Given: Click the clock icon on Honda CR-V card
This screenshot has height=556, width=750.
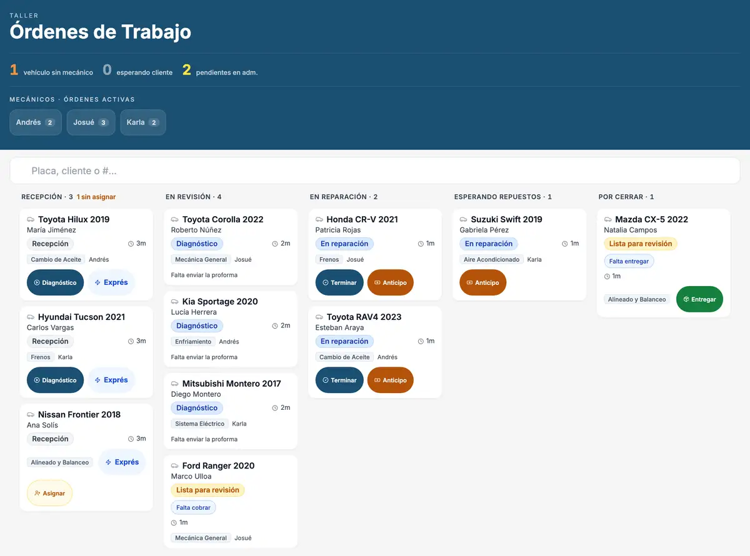Looking at the screenshot, I should point(420,244).
